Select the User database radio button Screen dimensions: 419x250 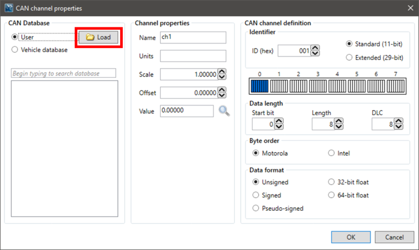[15, 37]
